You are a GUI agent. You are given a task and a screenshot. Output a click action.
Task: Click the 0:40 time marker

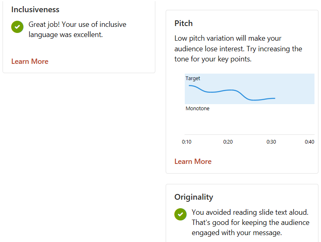point(310,142)
